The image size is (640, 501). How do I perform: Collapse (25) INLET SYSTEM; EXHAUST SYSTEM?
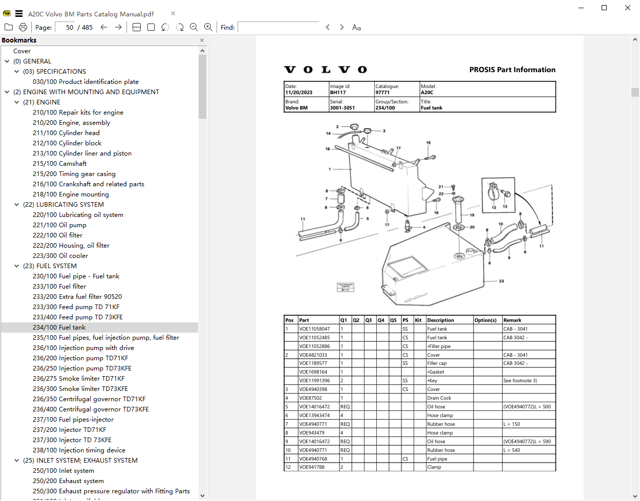16,460
